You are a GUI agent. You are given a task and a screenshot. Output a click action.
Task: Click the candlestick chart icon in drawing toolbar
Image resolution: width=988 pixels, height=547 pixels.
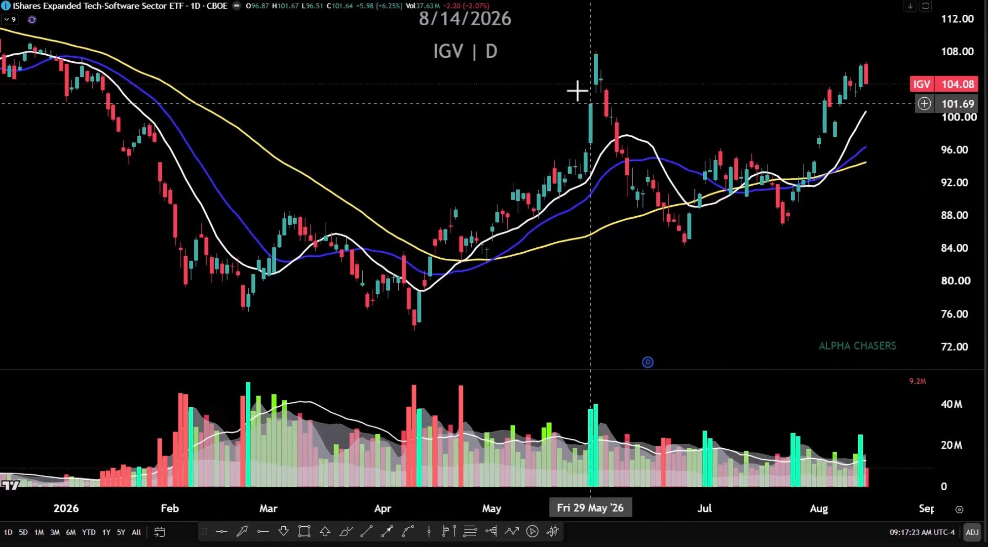pos(553,532)
